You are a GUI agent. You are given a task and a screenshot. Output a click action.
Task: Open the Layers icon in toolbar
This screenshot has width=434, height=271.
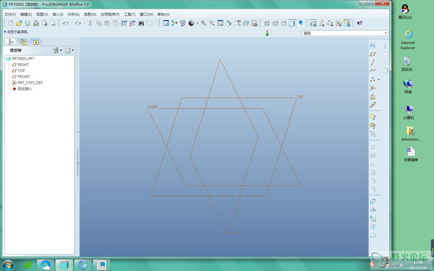point(246,23)
